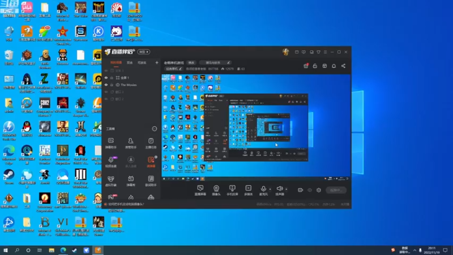Select the orange highlighted toolbox tool
This screenshot has height=255, width=453.
coord(151,162)
